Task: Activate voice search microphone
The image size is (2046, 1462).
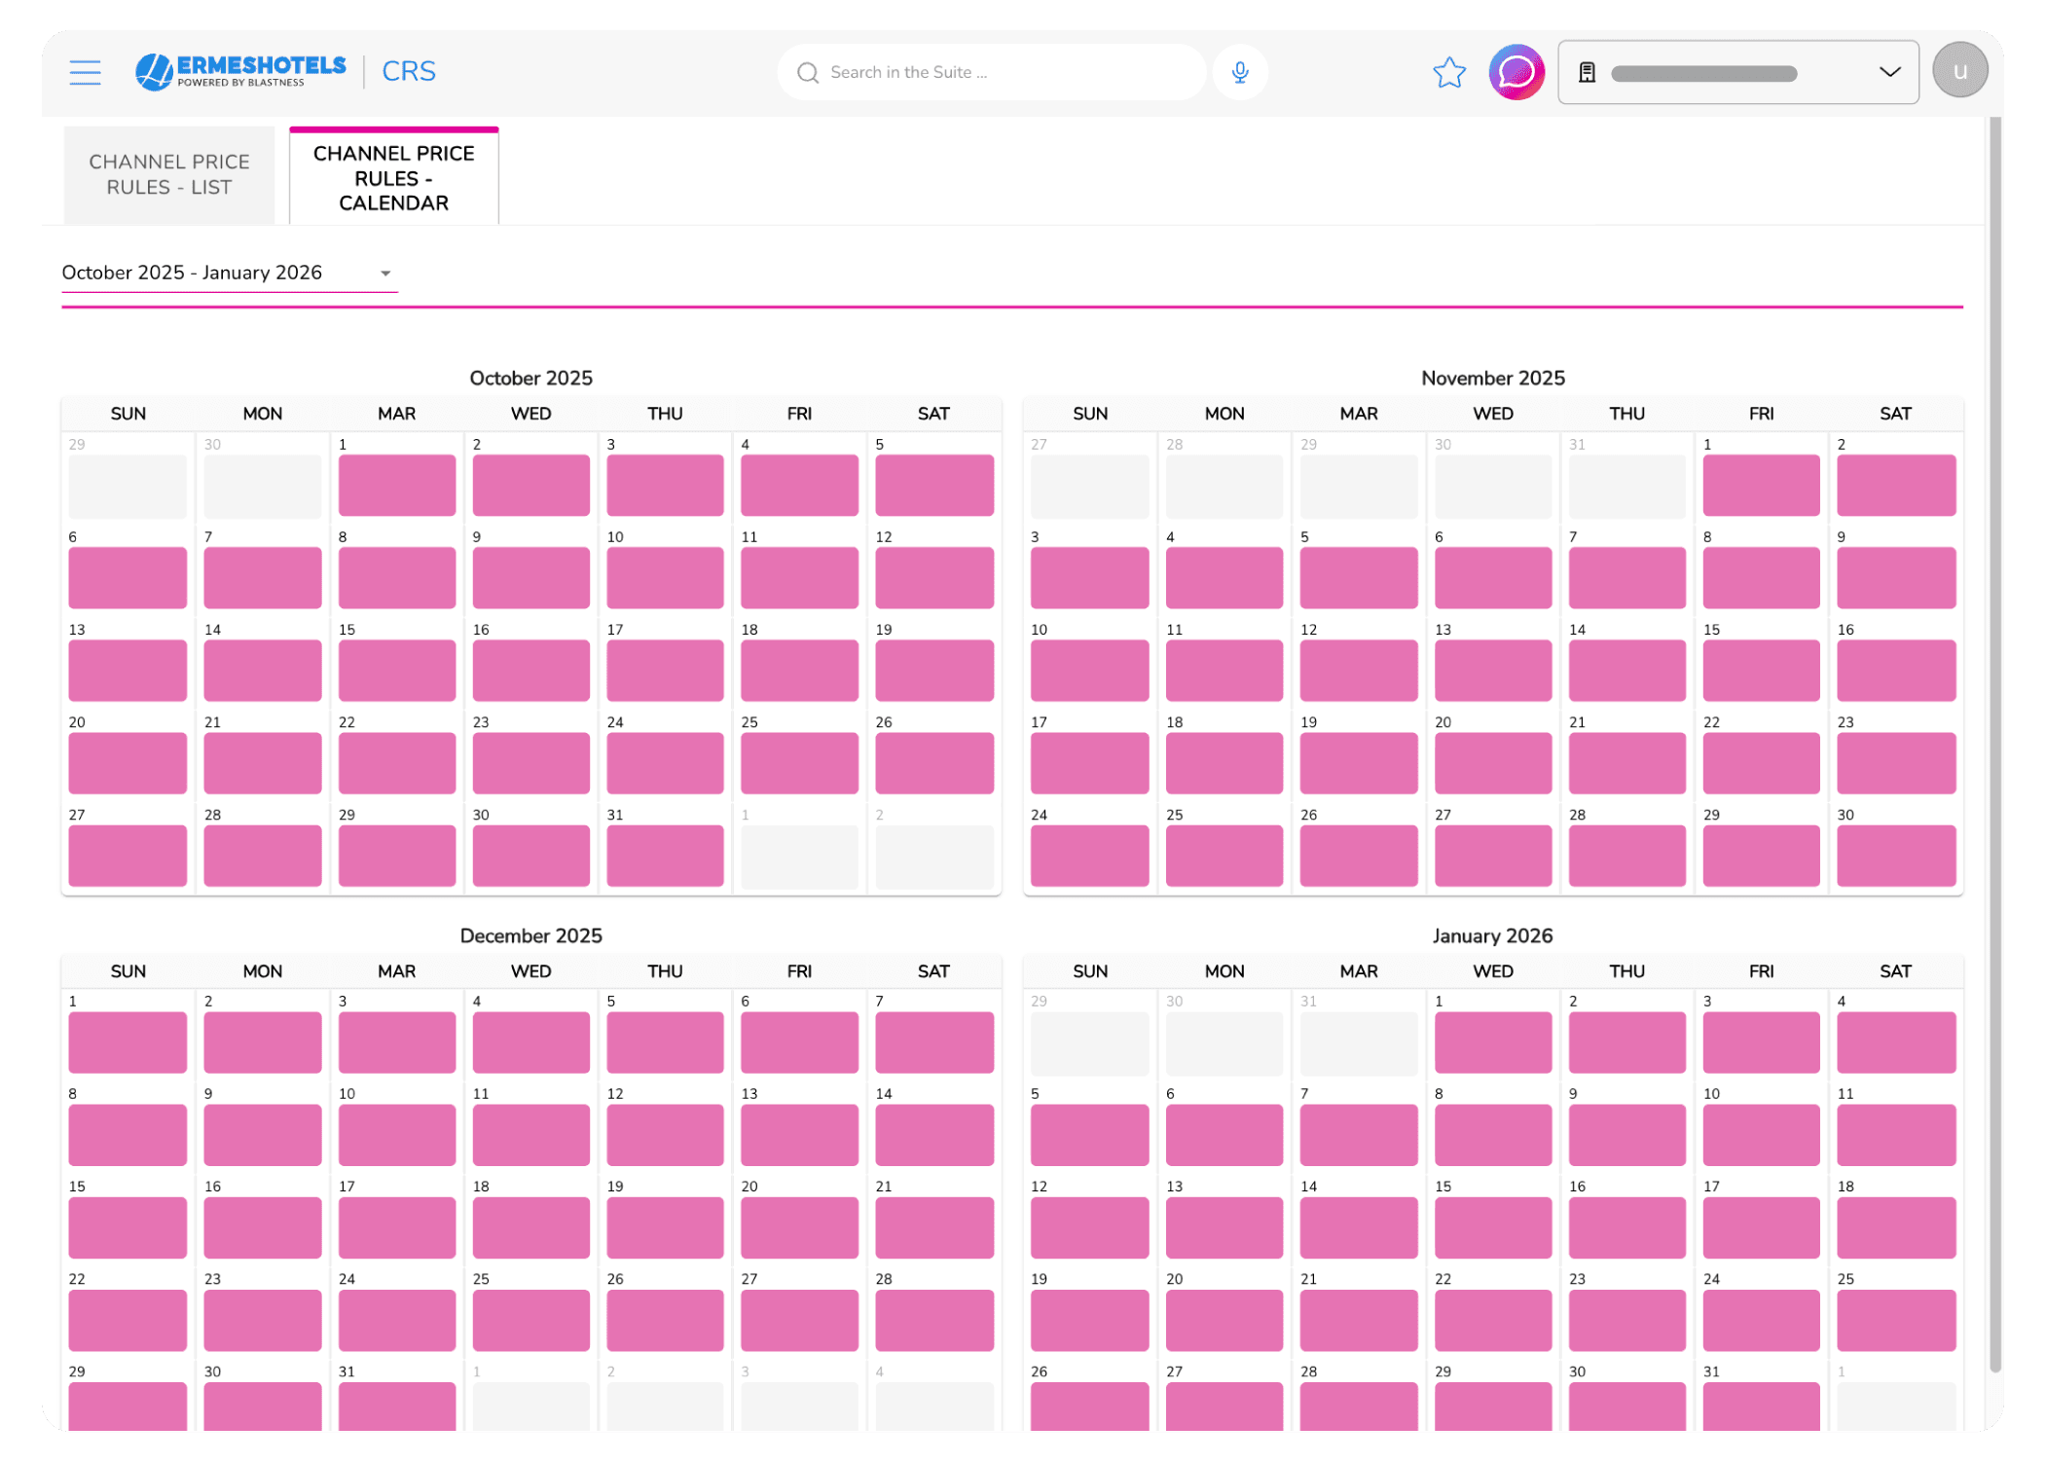Action: 1239,73
